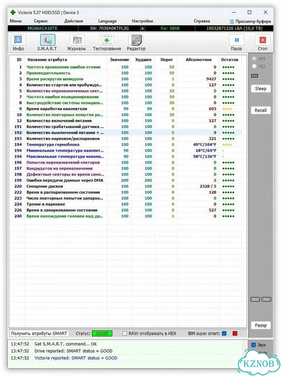Click the red Стоп stop icon
Screen dimensions: 281x376
click(263, 40)
